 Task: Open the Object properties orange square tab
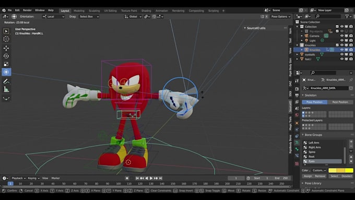point(297,123)
